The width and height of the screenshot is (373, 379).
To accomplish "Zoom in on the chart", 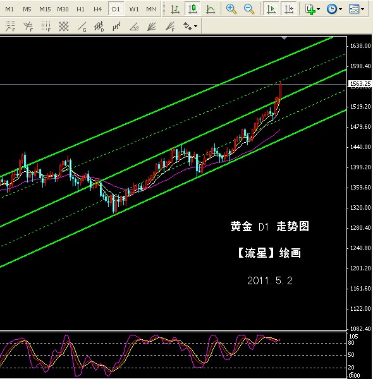I will click(x=231, y=9).
